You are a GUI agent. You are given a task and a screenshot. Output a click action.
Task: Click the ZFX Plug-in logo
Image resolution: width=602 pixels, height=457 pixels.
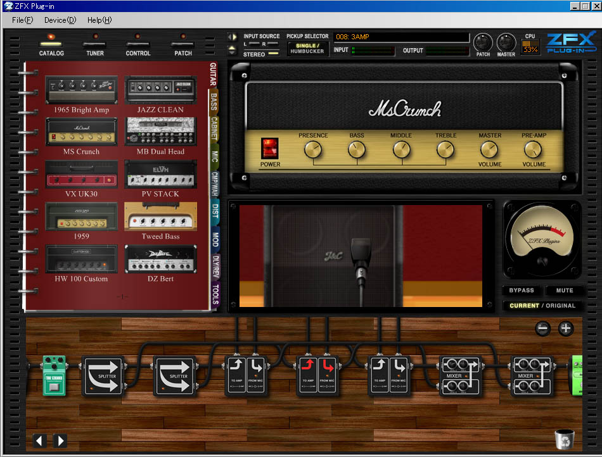572,42
